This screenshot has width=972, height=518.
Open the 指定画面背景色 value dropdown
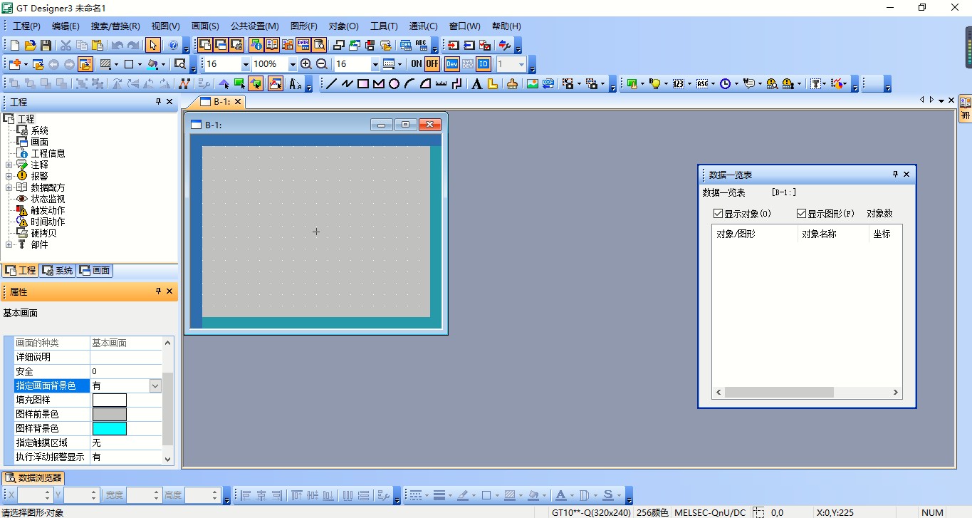point(155,385)
